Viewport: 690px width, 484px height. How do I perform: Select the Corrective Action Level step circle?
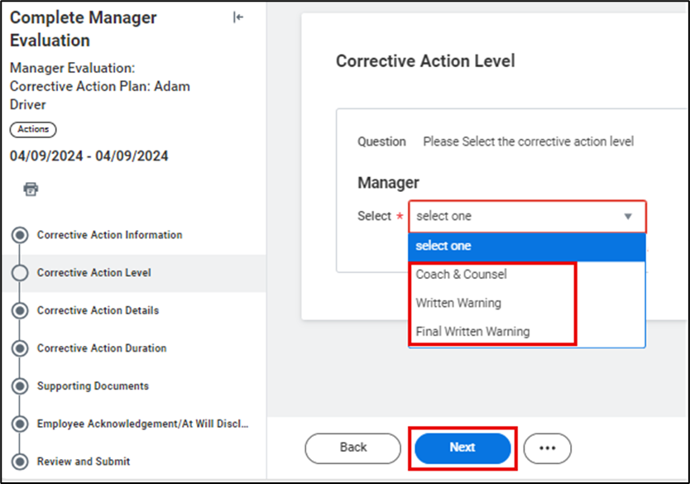tap(21, 272)
